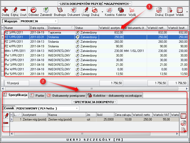Refresh the list with Odśwież
Screen dimensions: 190x143
[33, 12]
